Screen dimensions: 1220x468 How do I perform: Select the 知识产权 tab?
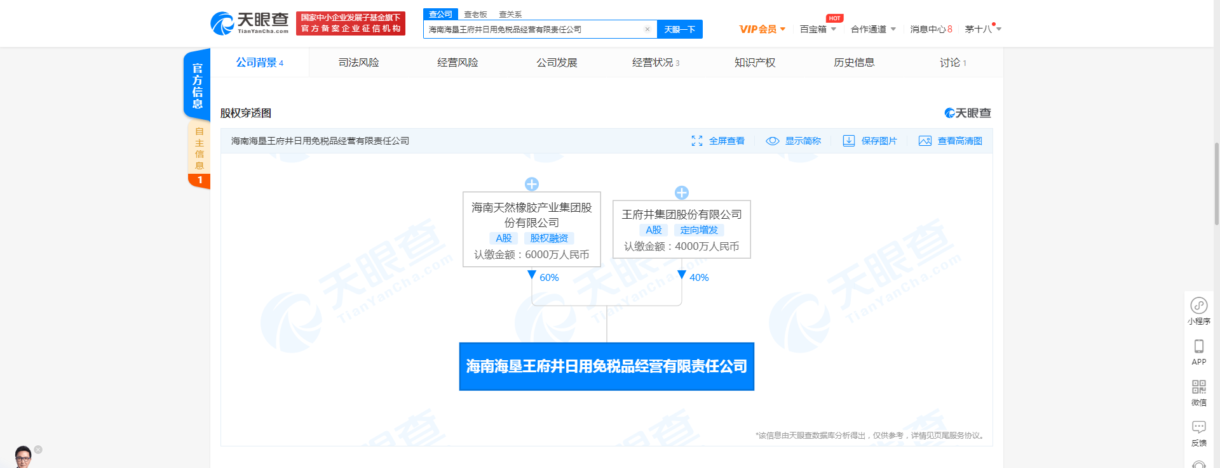[x=754, y=63]
